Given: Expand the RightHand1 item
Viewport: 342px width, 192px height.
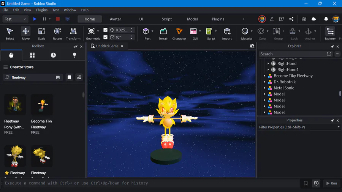Looking at the screenshot, I should click(268, 70).
